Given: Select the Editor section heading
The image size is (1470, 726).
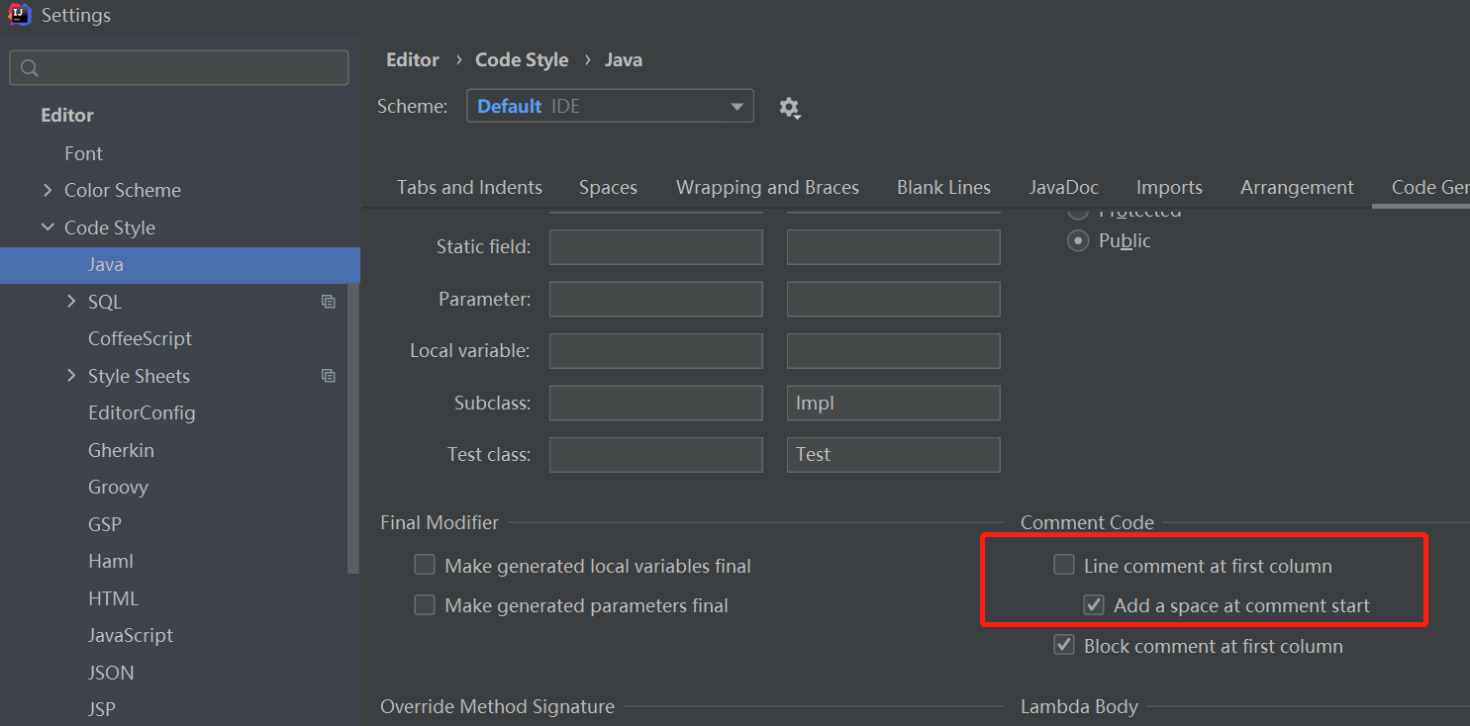Looking at the screenshot, I should pos(66,115).
